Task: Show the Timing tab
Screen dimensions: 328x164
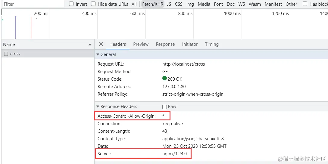Action: [x=212, y=44]
